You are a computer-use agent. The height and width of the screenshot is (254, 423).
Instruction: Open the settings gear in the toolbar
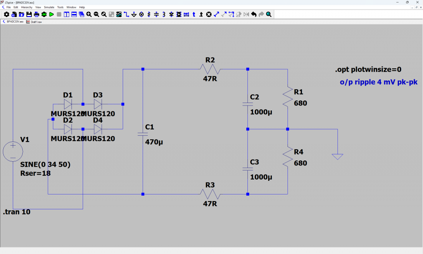click(x=6, y=14)
